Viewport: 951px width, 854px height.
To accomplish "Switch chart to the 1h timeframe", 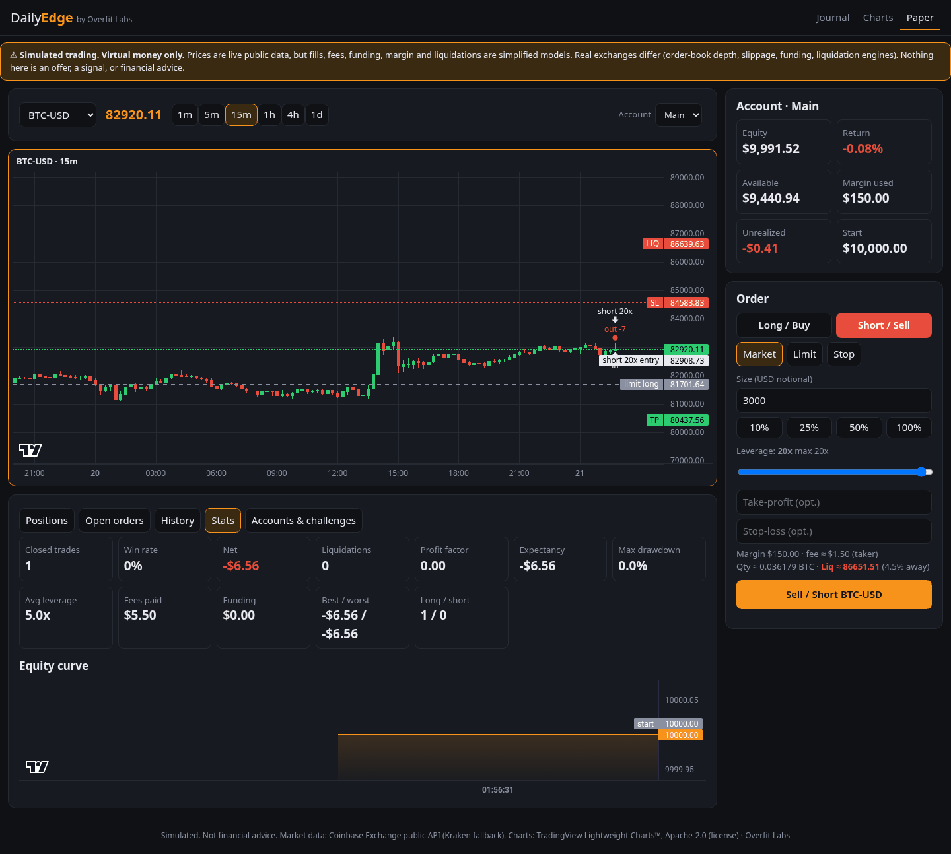I will pos(269,115).
